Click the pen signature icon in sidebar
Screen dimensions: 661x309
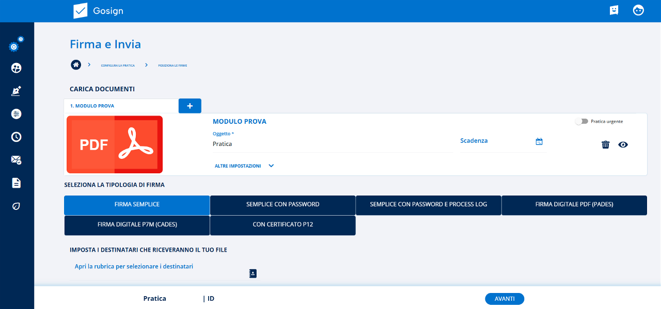16,91
